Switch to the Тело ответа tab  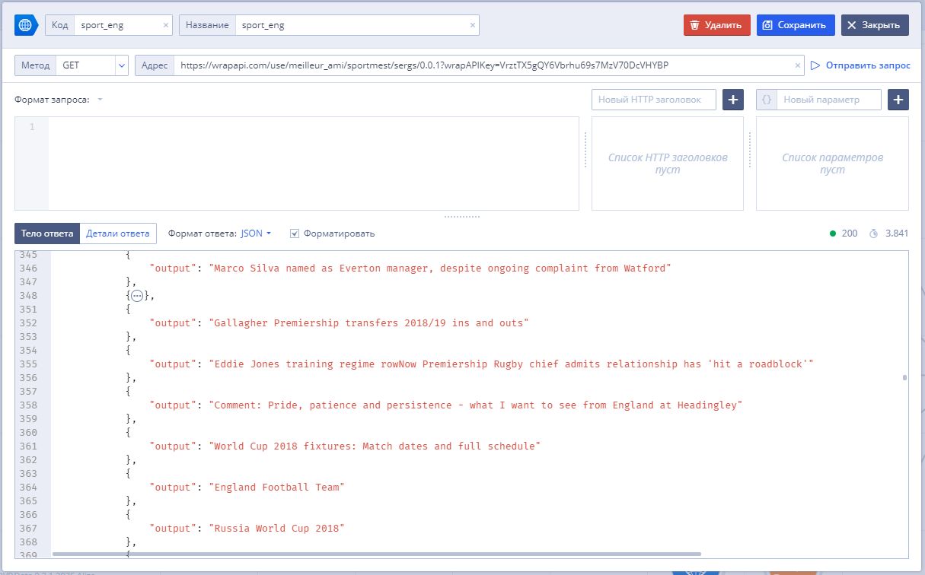(x=47, y=233)
